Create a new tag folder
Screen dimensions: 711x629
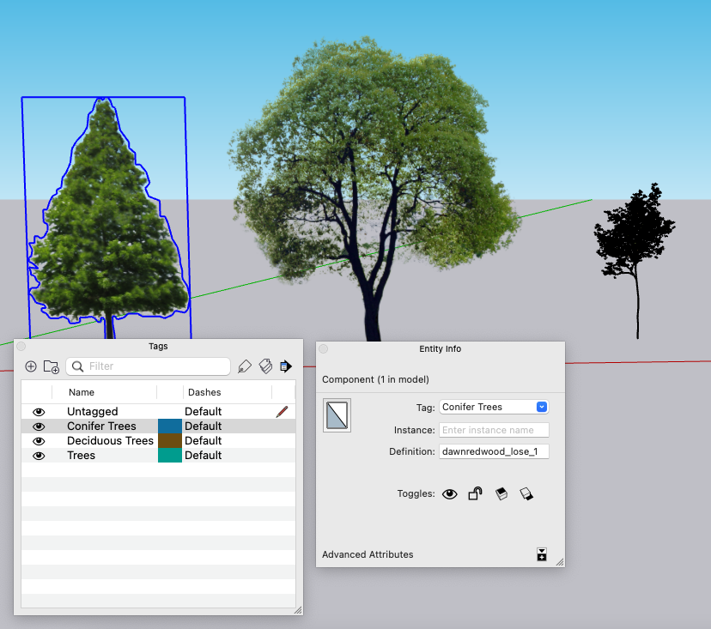[51, 366]
